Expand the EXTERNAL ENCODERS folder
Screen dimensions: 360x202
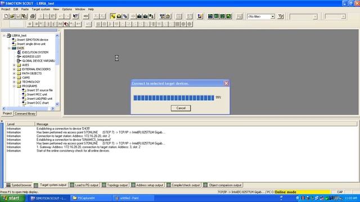click(x=14, y=69)
